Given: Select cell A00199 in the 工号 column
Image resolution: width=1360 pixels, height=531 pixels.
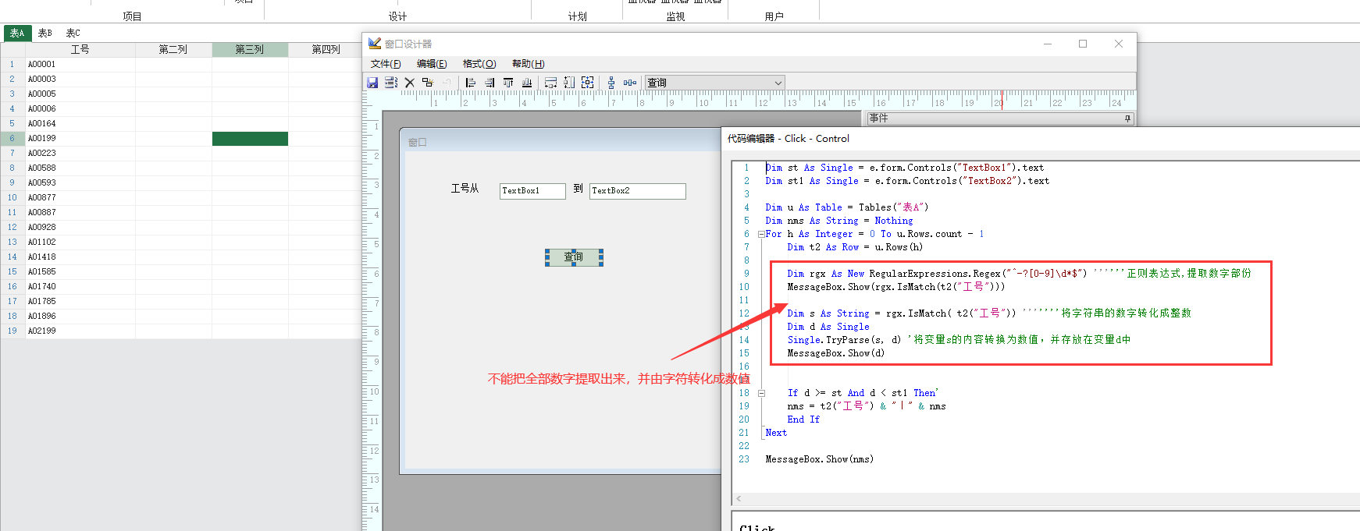Looking at the screenshot, I should (x=80, y=139).
